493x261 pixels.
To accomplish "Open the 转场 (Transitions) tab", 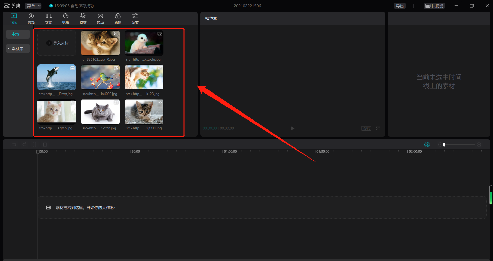I will coord(100,19).
